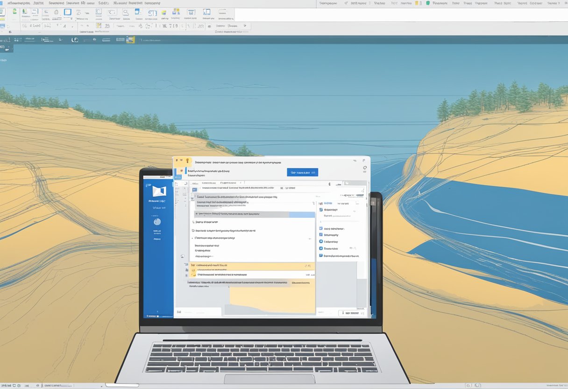Click the yellow key icon in the dialog header
568x389 pixels.
pos(187,161)
